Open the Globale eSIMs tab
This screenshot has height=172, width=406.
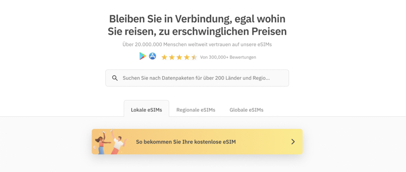tap(246, 110)
